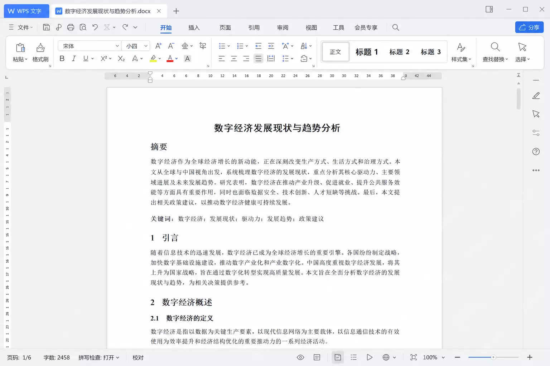550x366 pixels.
Task: Click the zoom slider handle
Action: [493, 357]
